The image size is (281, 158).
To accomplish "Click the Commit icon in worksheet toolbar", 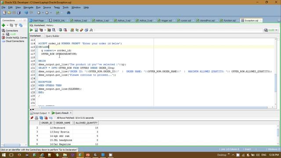I will pos(61,30).
